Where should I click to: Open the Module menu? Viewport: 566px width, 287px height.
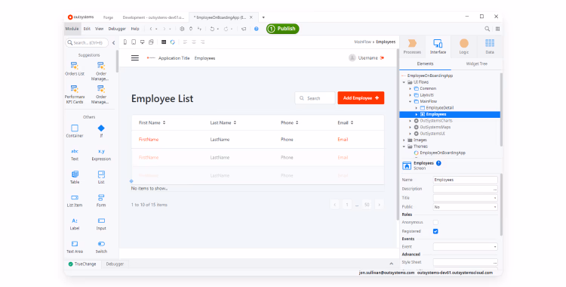(72, 29)
